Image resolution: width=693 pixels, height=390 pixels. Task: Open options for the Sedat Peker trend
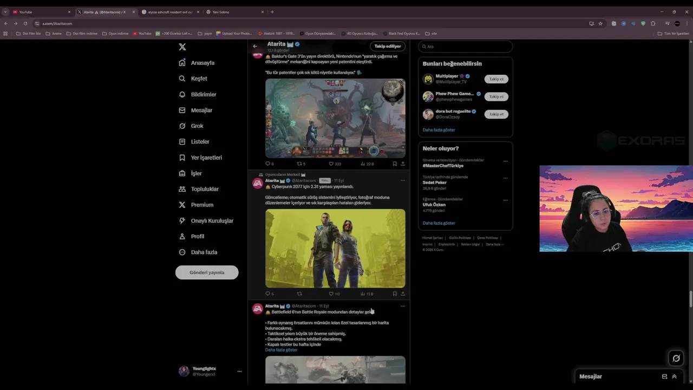coord(506,178)
